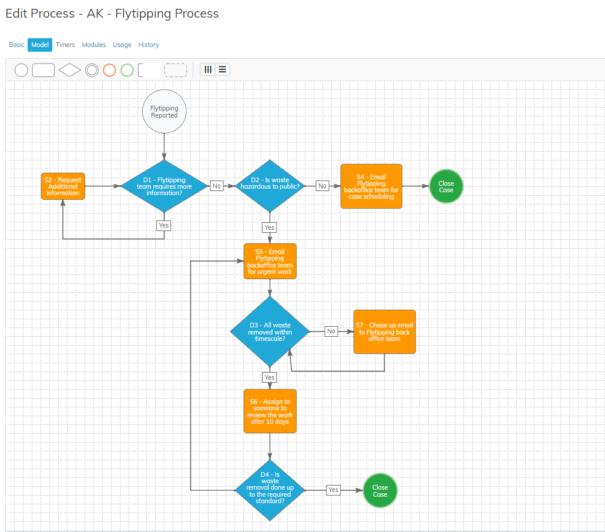Select the plain circle start shape

click(21, 70)
